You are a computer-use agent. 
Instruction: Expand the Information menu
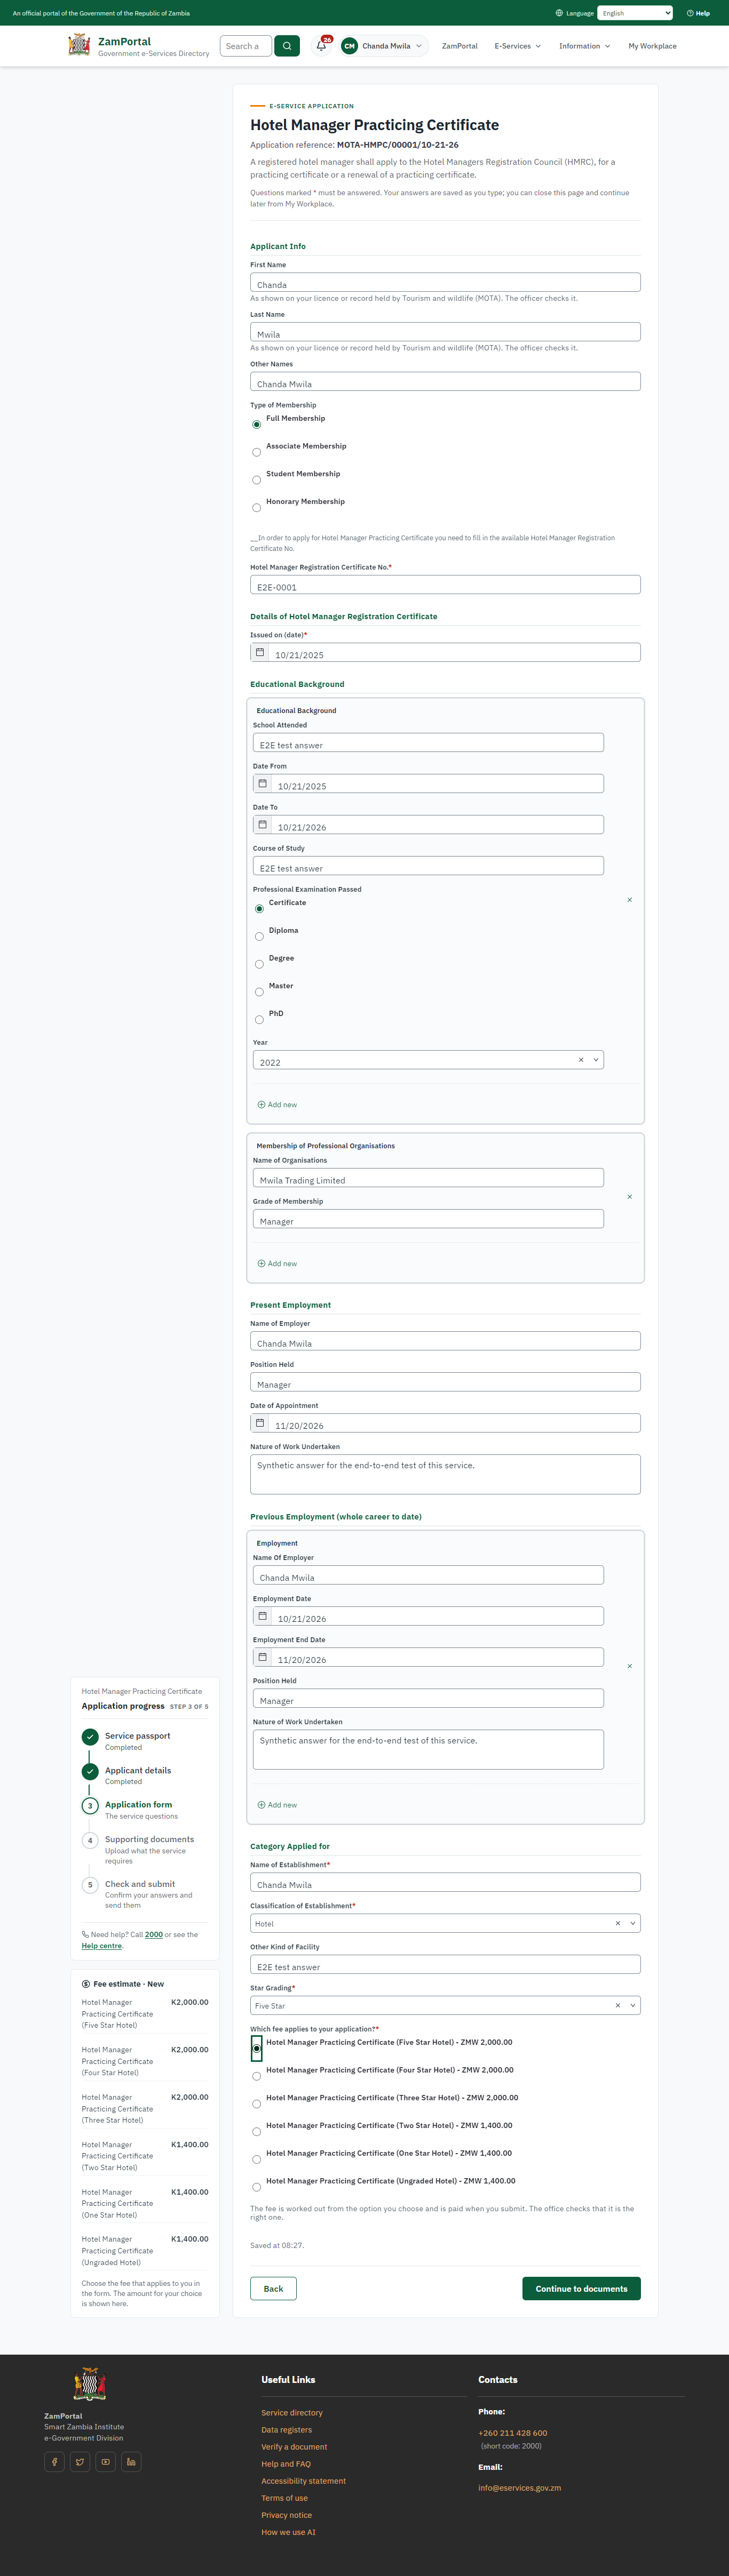(x=585, y=46)
